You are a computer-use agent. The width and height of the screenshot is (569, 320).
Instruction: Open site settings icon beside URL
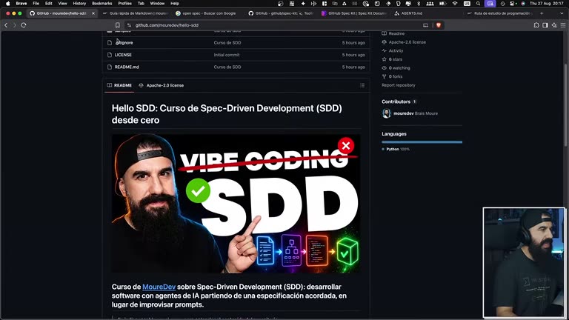click(x=129, y=25)
